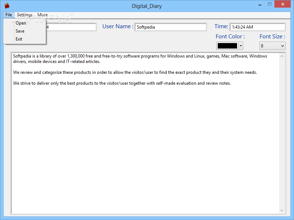Click the 'Font Size :' label
The width and height of the screenshot is (294, 220).
(x=272, y=37)
